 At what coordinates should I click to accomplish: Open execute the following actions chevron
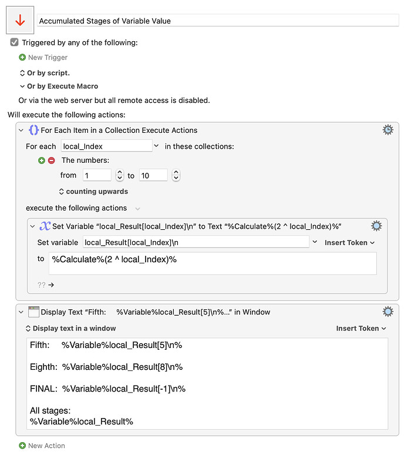137,209
